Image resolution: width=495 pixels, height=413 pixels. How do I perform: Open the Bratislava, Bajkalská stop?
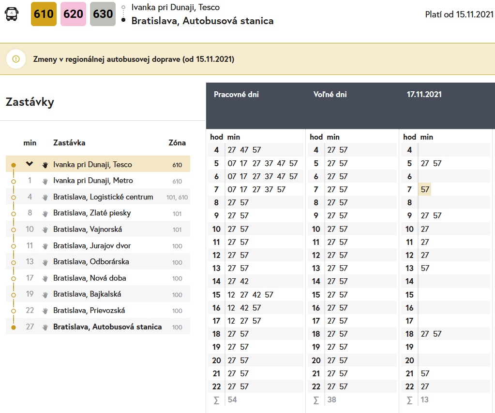coord(87,294)
